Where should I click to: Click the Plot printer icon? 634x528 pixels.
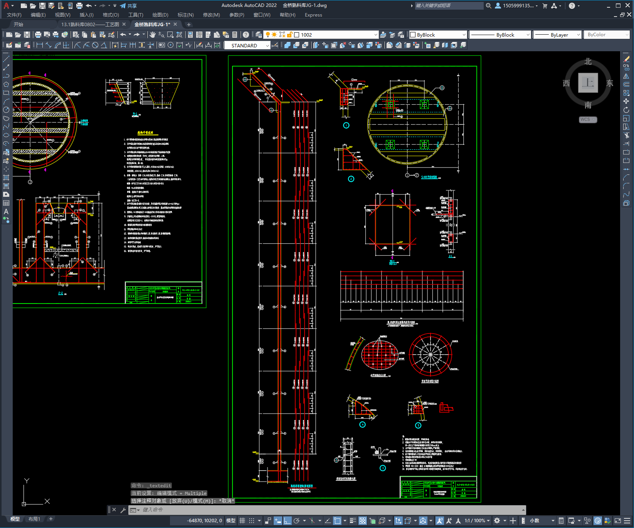pyautogui.click(x=38, y=35)
